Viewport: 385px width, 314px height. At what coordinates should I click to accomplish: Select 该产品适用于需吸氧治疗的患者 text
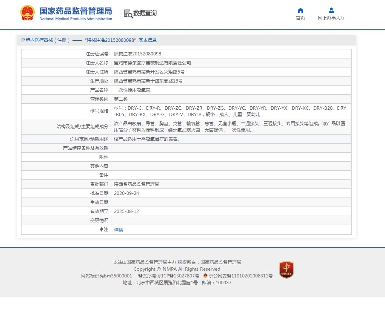pos(147,139)
